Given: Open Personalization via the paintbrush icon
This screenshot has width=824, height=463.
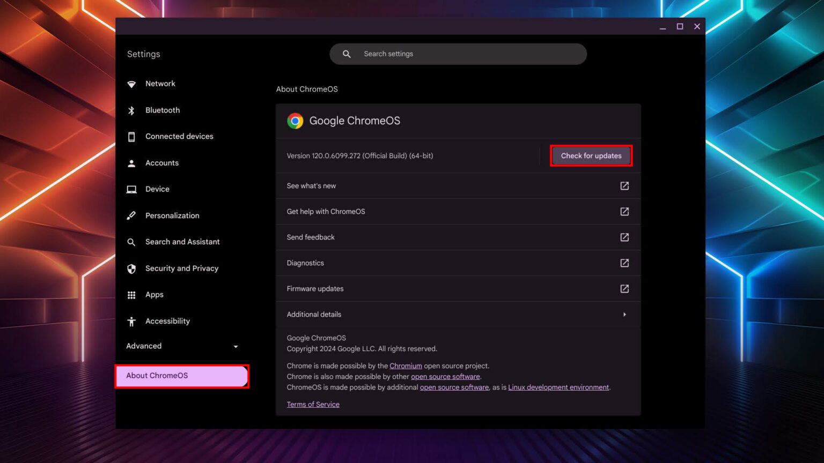Looking at the screenshot, I should tap(131, 215).
